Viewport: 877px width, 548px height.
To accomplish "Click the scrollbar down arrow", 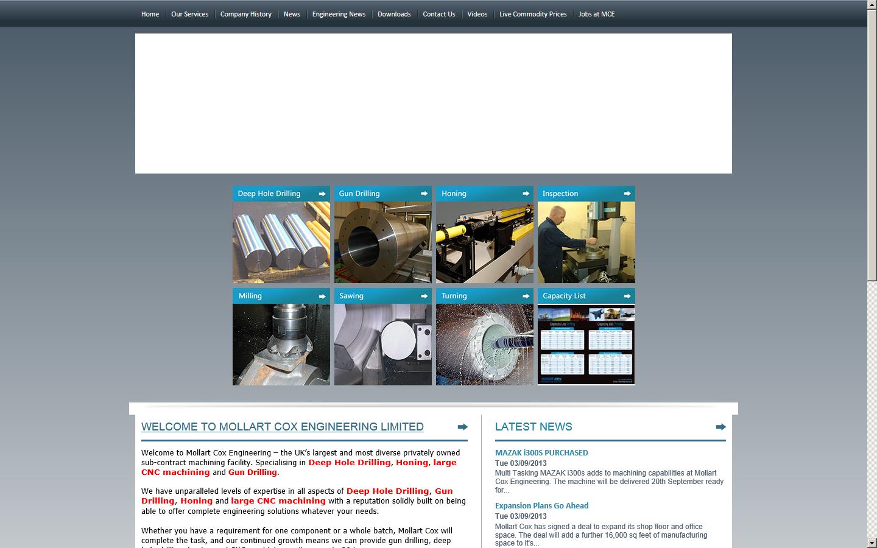I will pyautogui.click(x=872, y=544).
